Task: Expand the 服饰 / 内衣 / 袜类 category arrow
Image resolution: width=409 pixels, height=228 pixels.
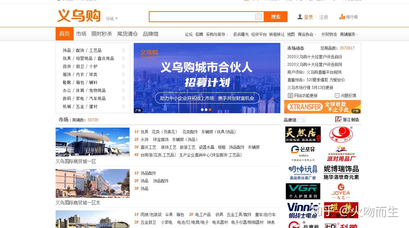Action: (123, 74)
